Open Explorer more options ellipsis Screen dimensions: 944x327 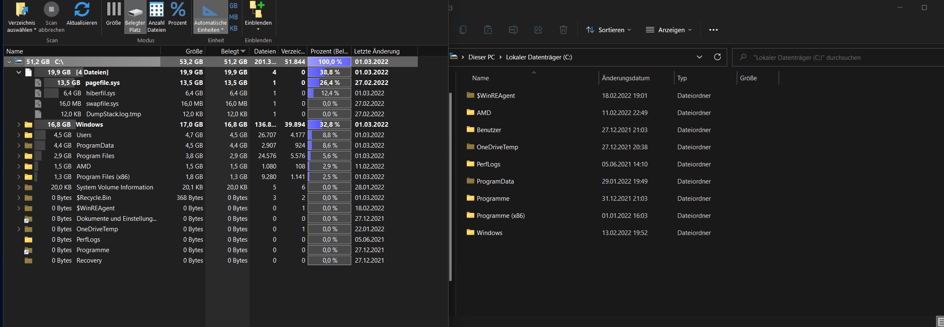click(713, 30)
